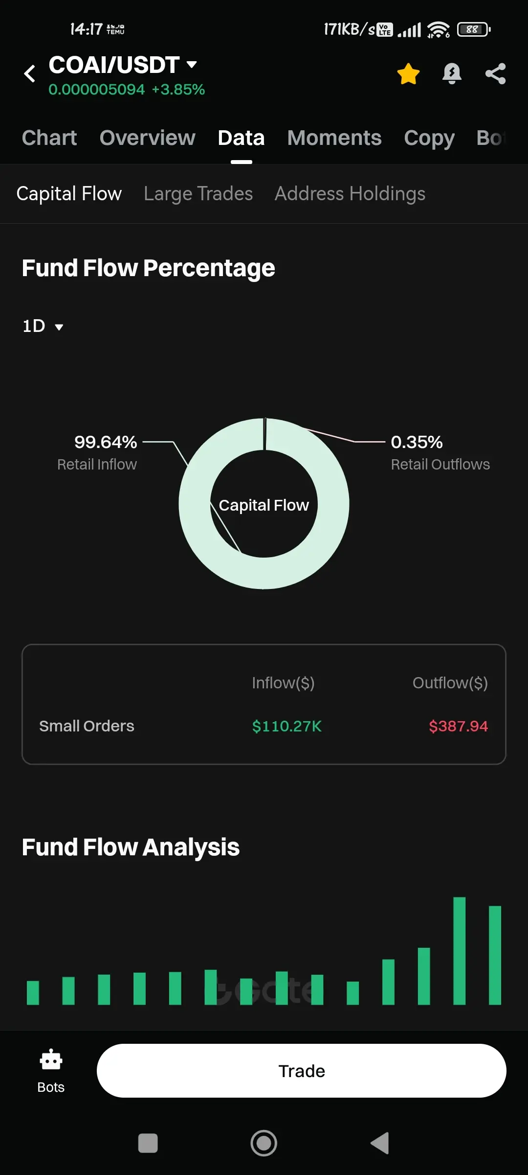Switch to the Chart tab

click(49, 138)
